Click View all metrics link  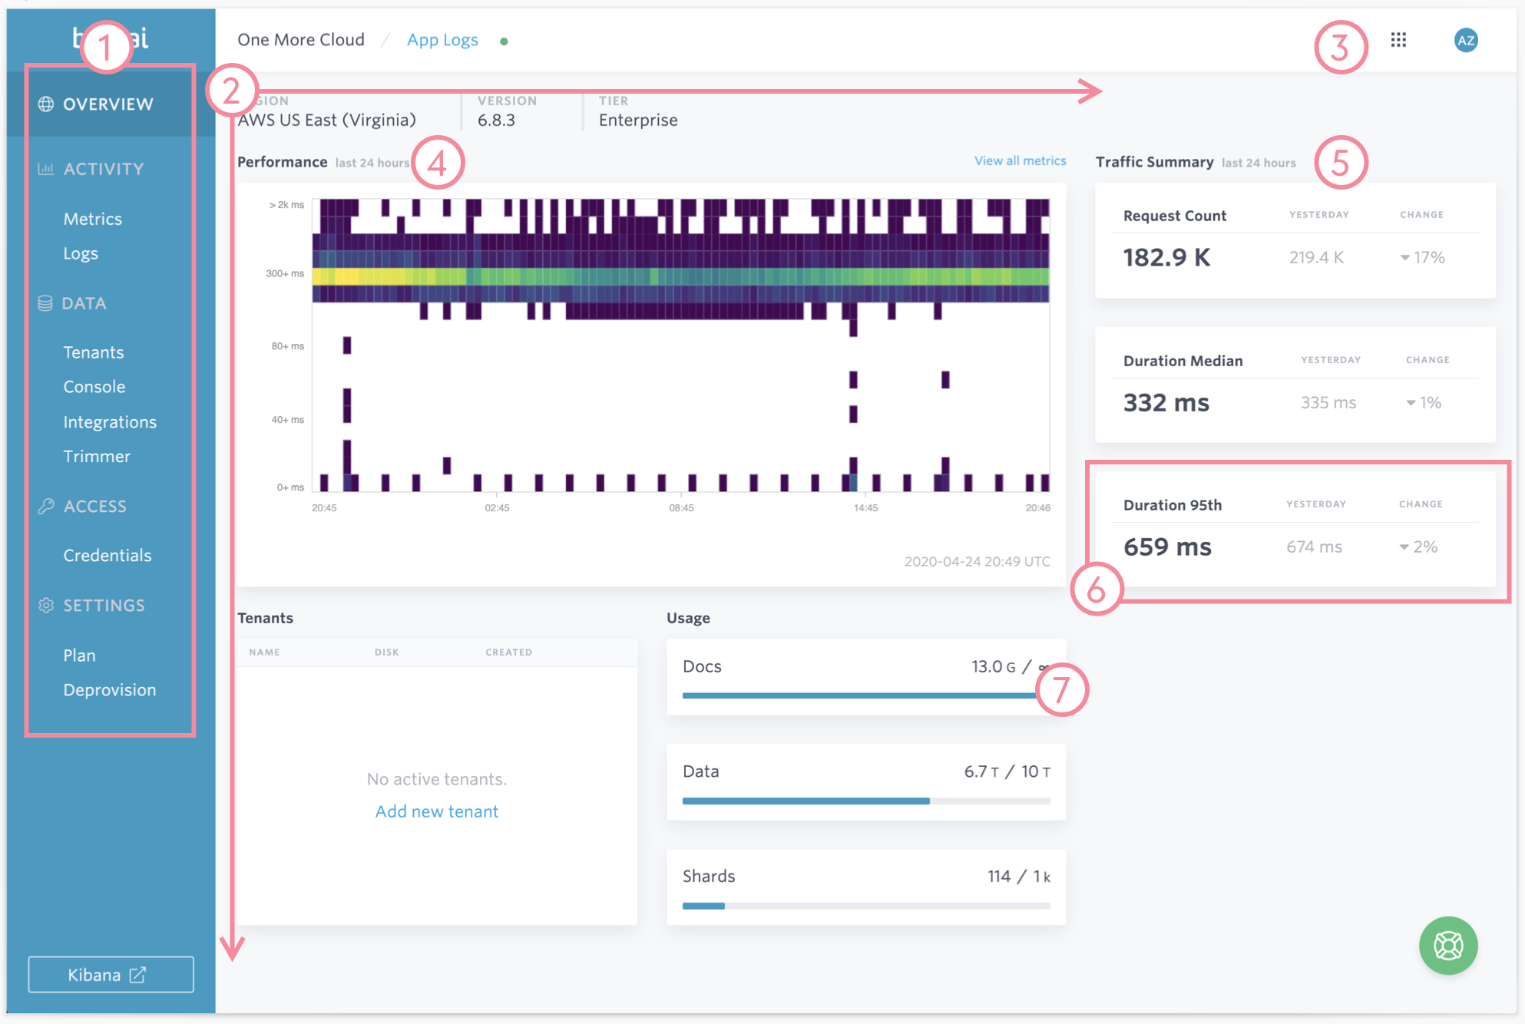[1020, 161]
